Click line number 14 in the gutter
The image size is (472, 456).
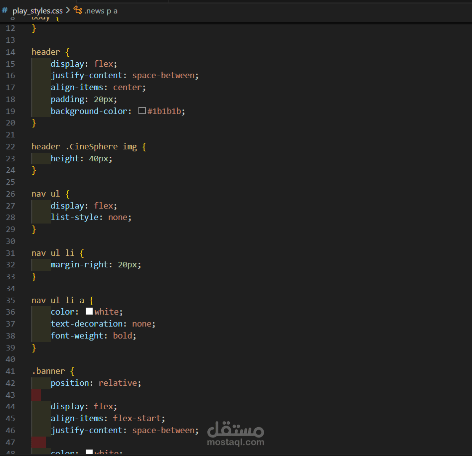point(10,52)
